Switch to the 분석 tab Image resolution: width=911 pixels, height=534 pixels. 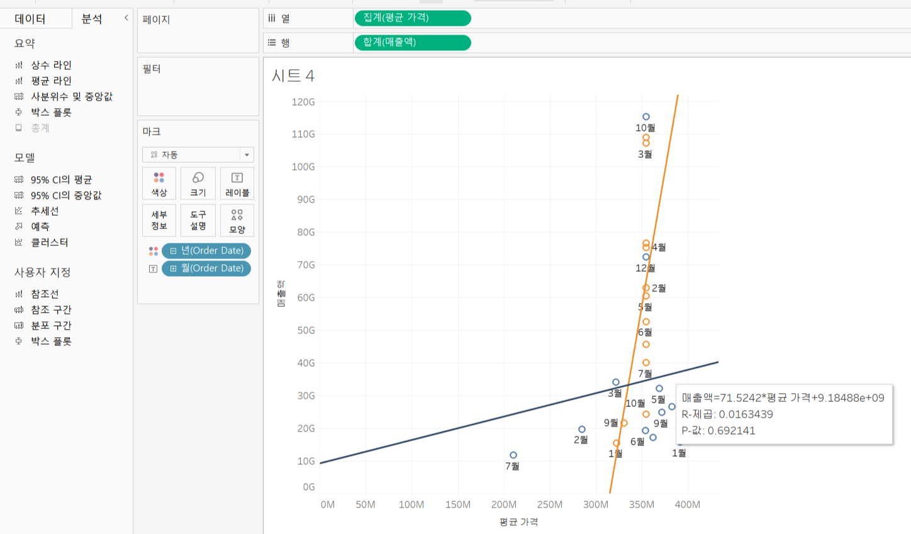coord(92,19)
